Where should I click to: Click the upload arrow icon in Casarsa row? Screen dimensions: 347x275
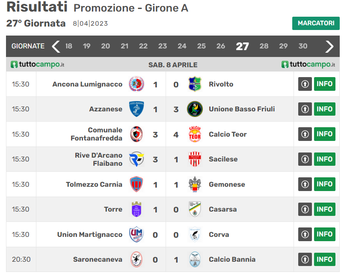305,209
